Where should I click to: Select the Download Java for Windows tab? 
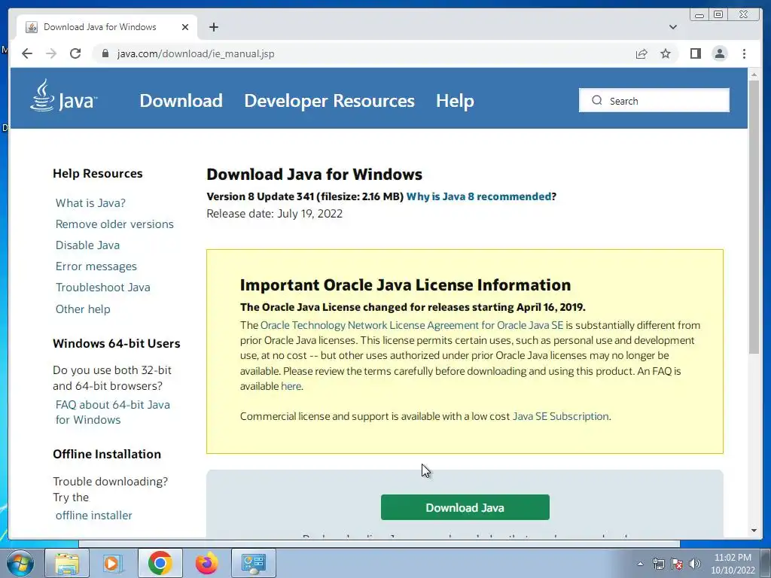pos(107,27)
